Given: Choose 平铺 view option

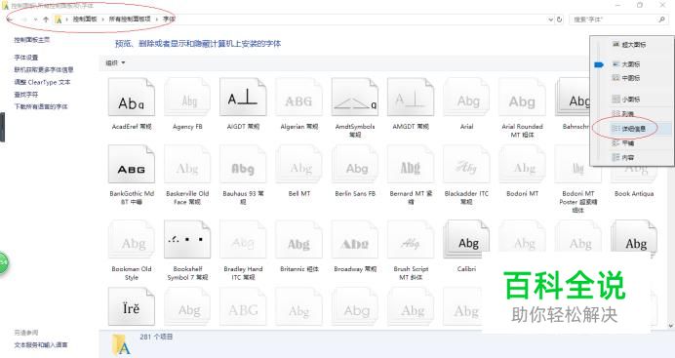Looking at the screenshot, I should click(623, 142).
